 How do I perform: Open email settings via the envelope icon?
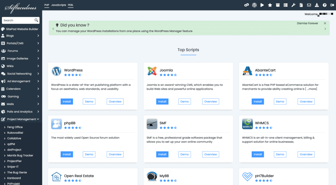(x=309, y=5)
